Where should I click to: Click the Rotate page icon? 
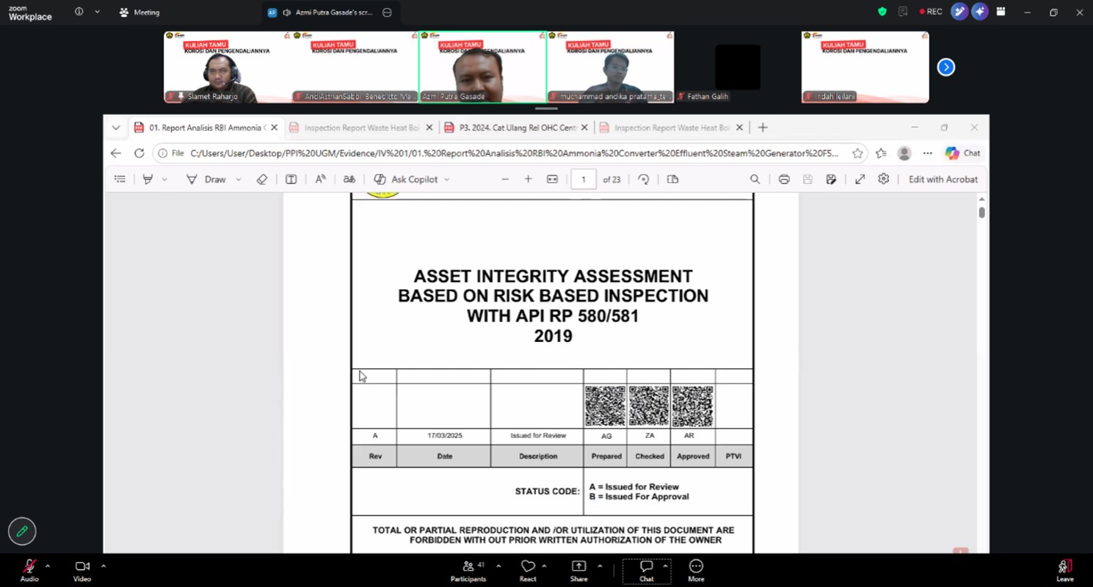point(644,179)
